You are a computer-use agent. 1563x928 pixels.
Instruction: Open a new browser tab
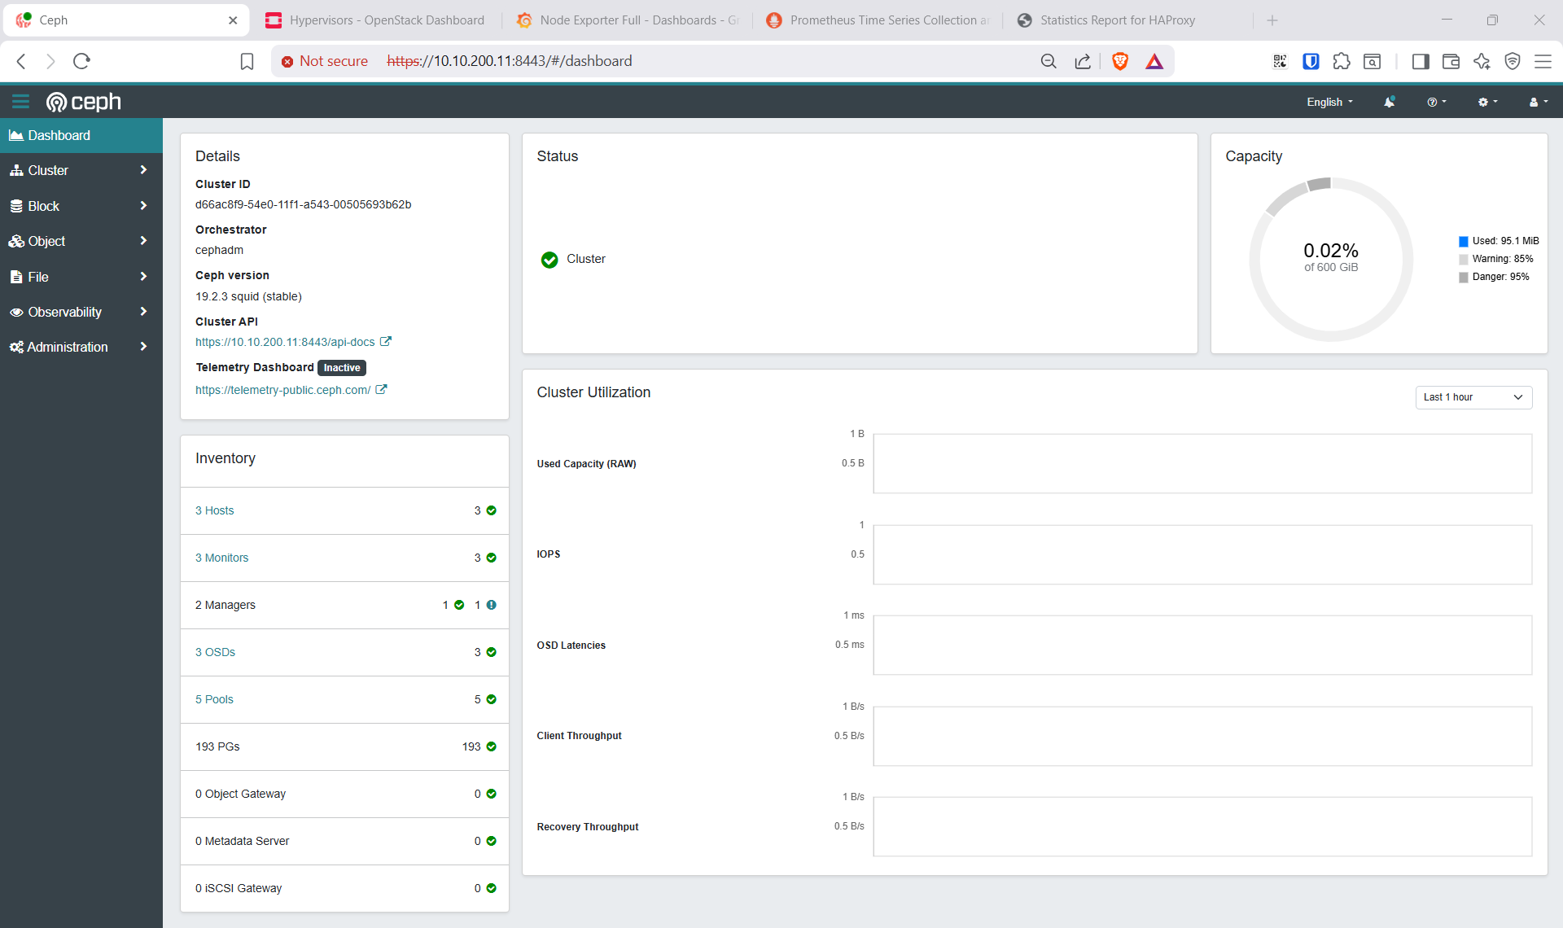[x=1272, y=20]
